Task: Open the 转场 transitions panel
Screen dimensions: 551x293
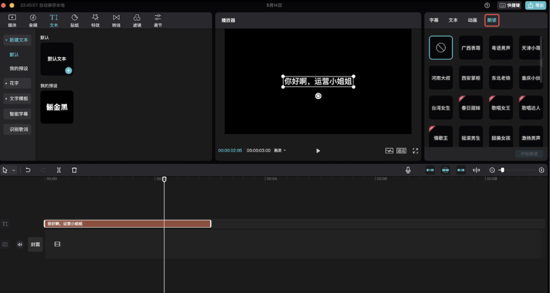Action: [116, 20]
